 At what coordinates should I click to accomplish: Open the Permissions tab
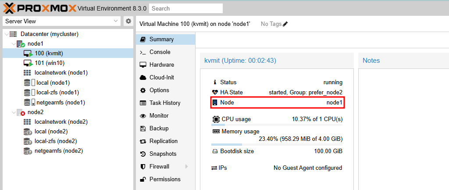coord(165,179)
